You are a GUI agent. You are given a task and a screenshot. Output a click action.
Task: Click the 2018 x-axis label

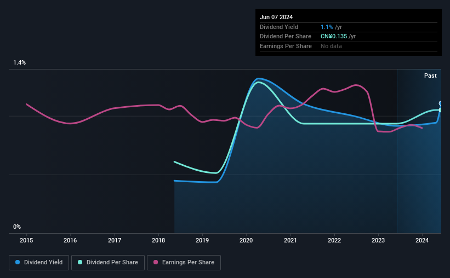click(158, 240)
